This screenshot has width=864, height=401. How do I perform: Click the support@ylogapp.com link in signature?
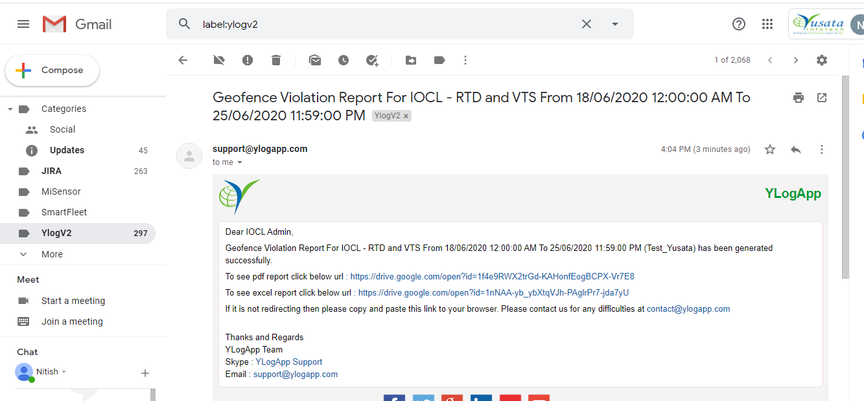point(296,374)
